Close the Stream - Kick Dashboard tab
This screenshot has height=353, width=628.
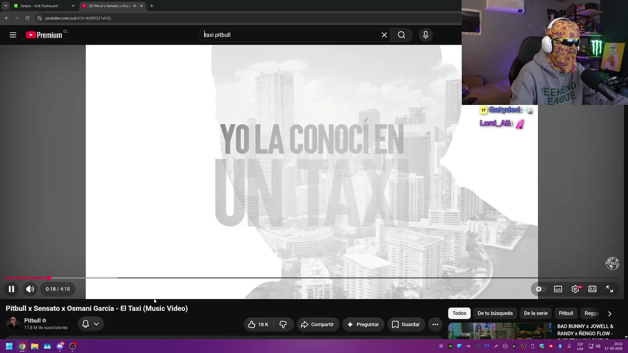tap(73, 6)
